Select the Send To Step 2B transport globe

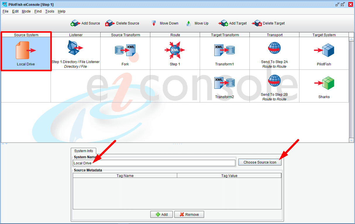(x=274, y=81)
